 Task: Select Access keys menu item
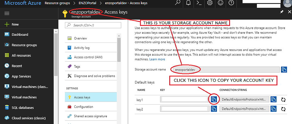pos(91,97)
